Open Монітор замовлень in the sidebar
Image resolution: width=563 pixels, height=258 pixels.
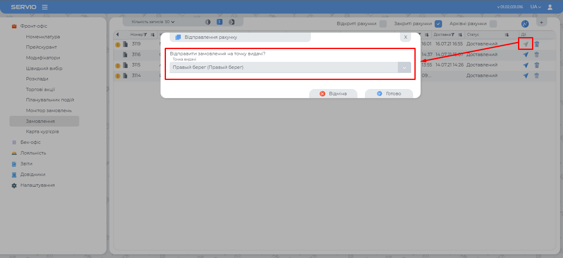[49, 110]
